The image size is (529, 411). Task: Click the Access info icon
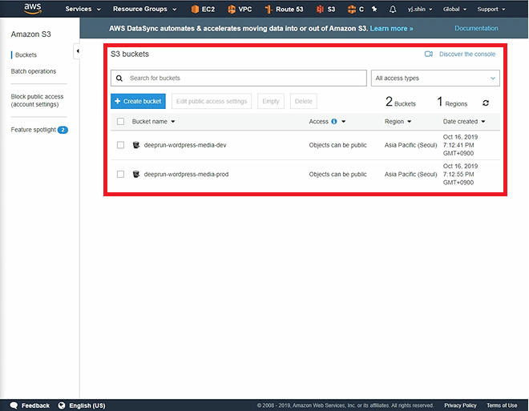point(334,122)
